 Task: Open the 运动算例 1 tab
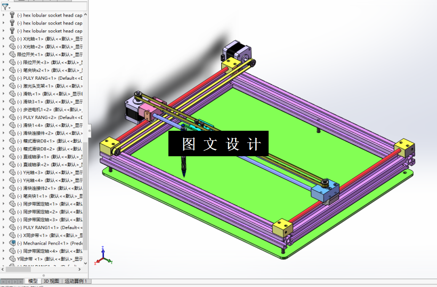point(76,281)
